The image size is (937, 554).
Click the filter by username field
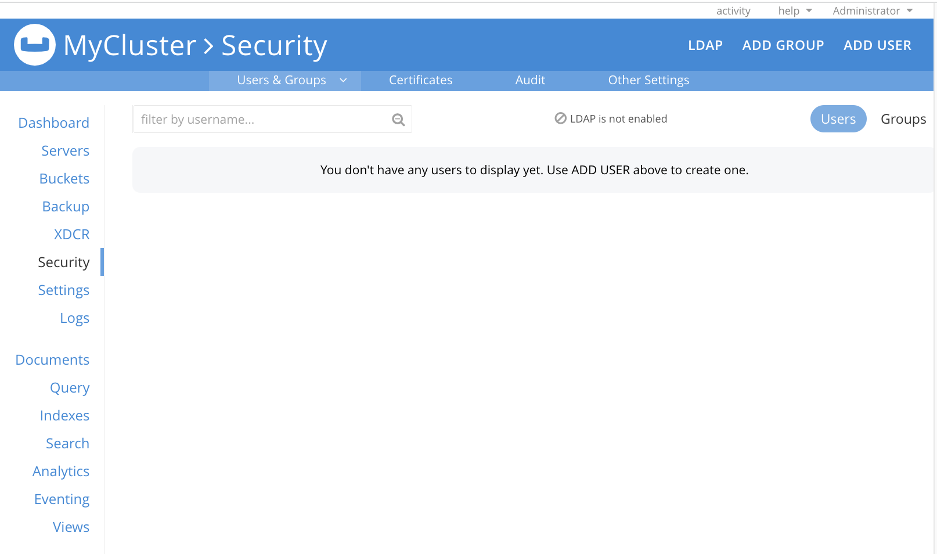coord(250,119)
